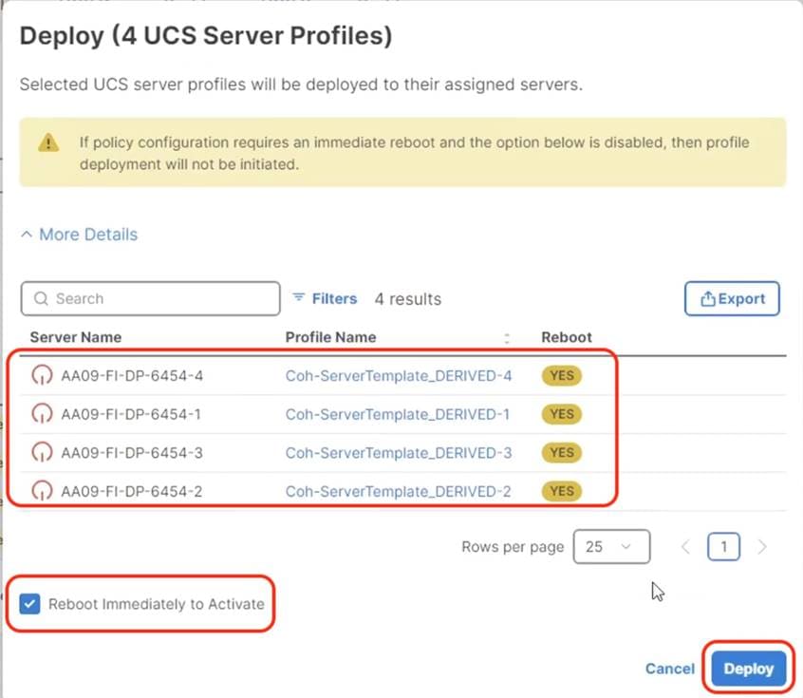
Task: Click the next page arrow
Action: [x=762, y=546]
